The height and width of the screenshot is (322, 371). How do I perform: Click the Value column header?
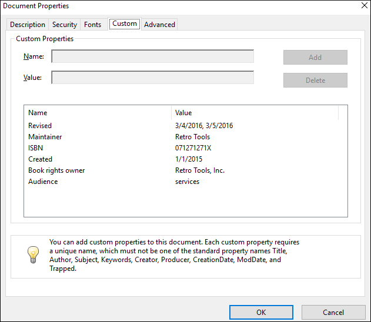click(x=255, y=113)
